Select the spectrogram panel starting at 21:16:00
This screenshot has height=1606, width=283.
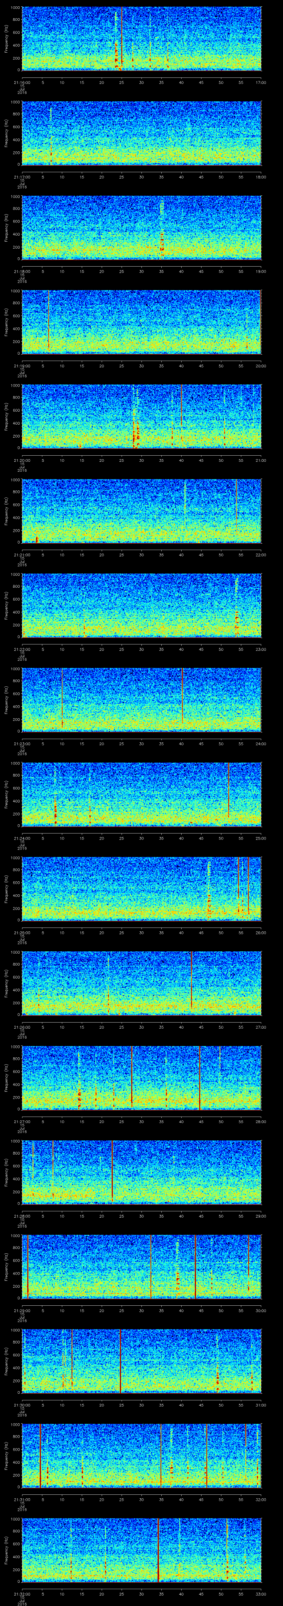(141, 39)
